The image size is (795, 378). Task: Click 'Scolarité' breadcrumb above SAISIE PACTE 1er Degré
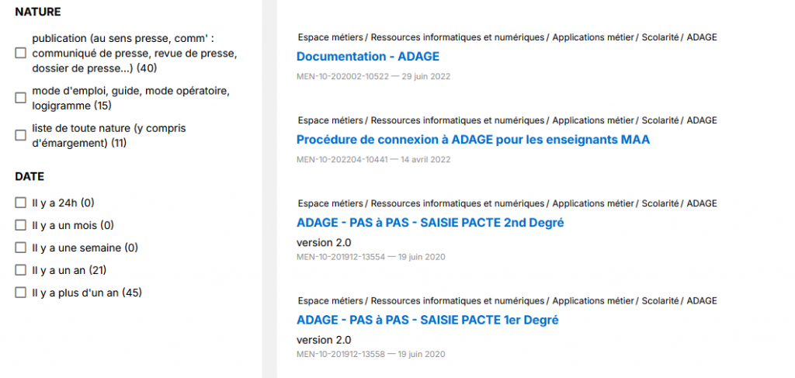(x=660, y=300)
